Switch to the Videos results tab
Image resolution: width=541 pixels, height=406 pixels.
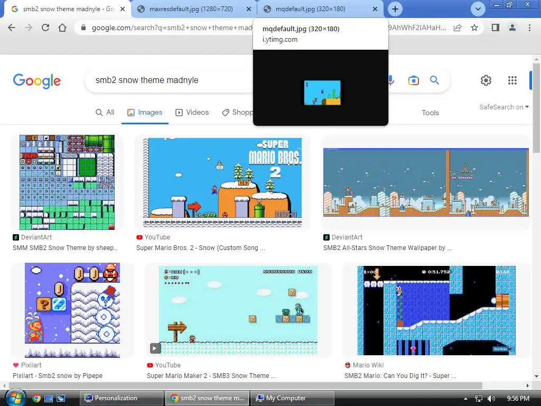pyautogui.click(x=192, y=112)
